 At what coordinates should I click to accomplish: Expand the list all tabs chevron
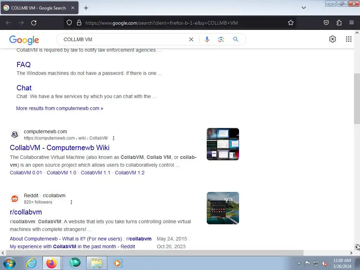pos(303,8)
